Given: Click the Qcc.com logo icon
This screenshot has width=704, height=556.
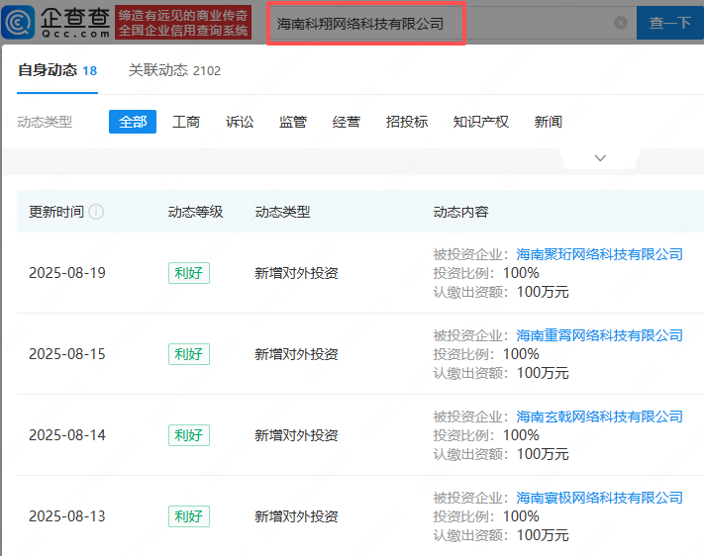Looking at the screenshot, I should (x=20, y=22).
